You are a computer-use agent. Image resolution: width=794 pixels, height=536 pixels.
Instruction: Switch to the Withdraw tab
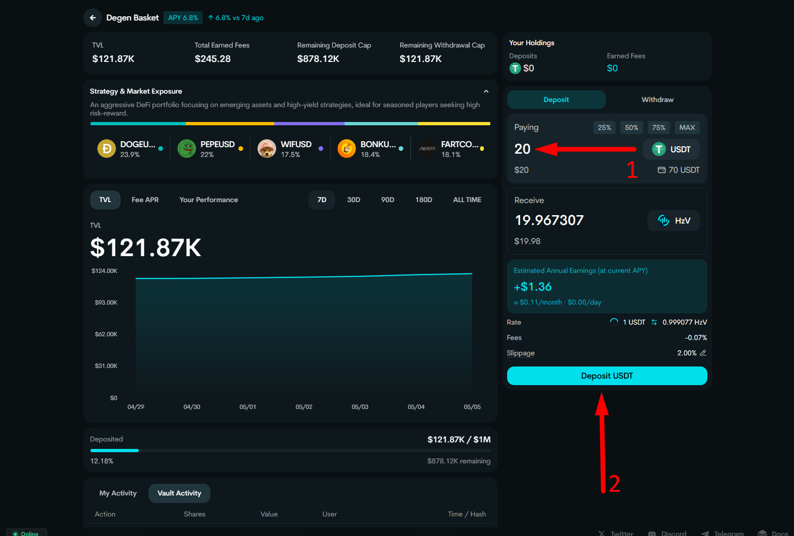[x=657, y=100]
